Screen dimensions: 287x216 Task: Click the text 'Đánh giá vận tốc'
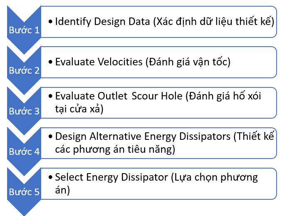coord(188,62)
